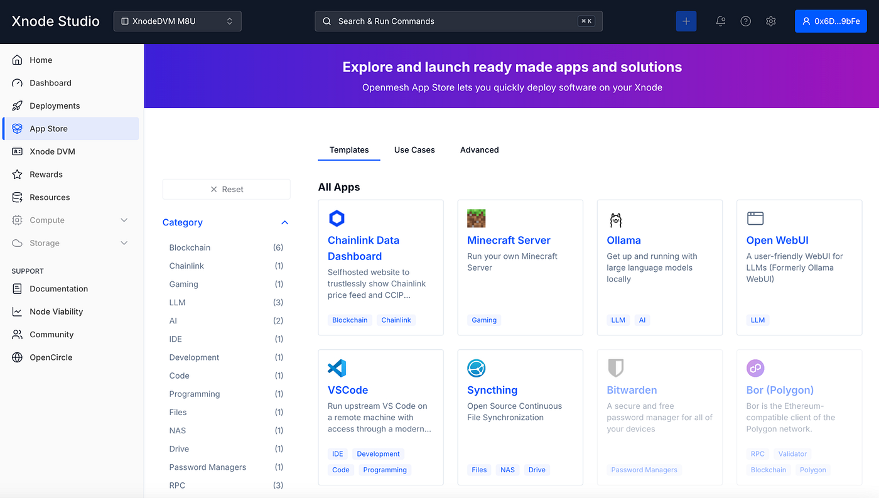Click the Xnode Studio logo text
The image size is (879, 498).
(56, 21)
